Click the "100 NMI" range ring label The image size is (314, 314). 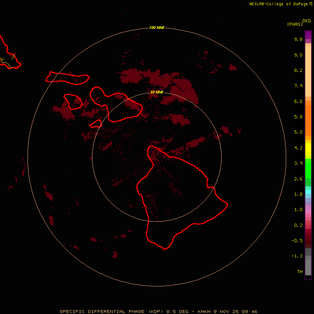[157, 28]
